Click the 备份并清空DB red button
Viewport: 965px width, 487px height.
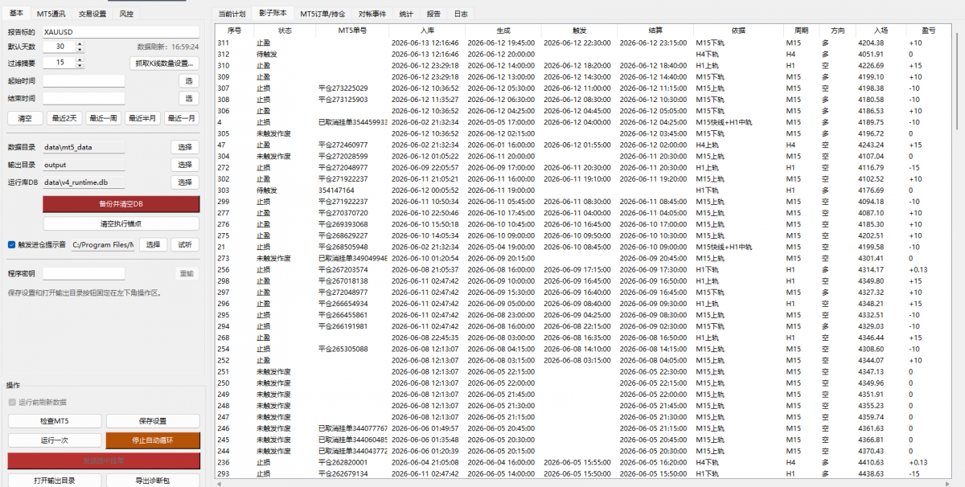click(121, 204)
